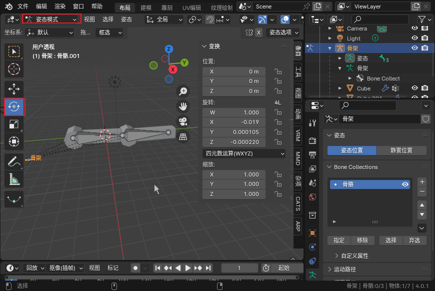The image size is (435, 291).
Task: Click the camera view icon in viewport
Action: click(x=183, y=121)
